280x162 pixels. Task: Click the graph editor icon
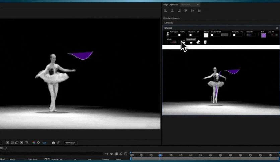point(126,154)
